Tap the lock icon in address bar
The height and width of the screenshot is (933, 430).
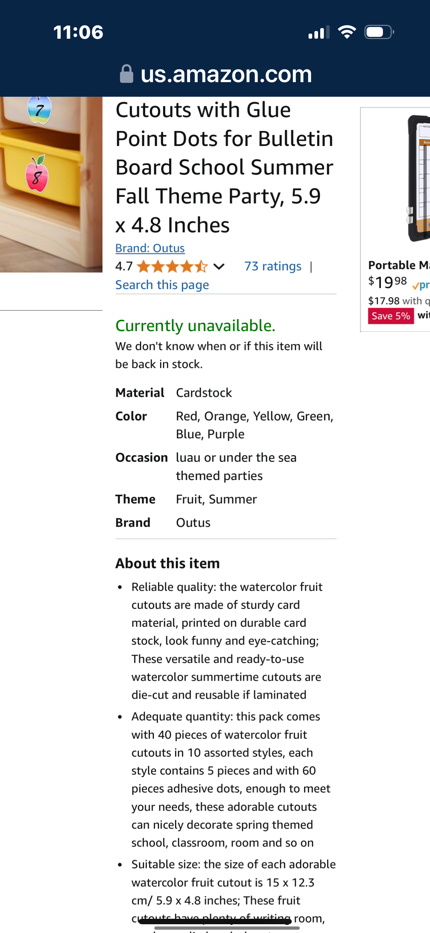click(x=127, y=74)
